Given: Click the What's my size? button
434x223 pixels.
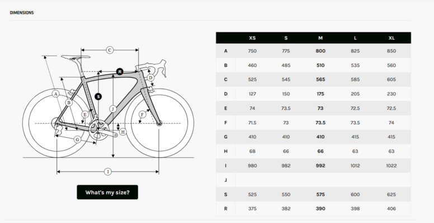Looking at the screenshot, I should (x=107, y=192).
